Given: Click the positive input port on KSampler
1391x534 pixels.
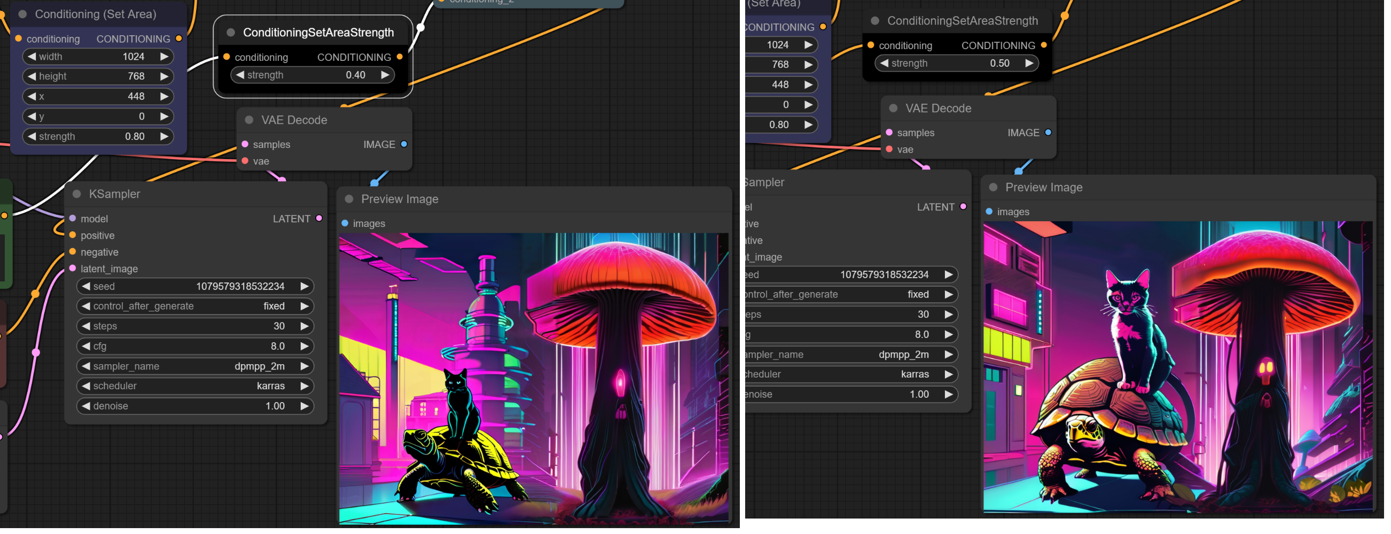Looking at the screenshot, I should click(x=73, y=235).
